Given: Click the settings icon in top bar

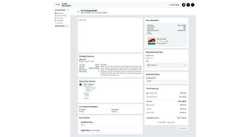Looking at the screenshot, I should [188, 5].
